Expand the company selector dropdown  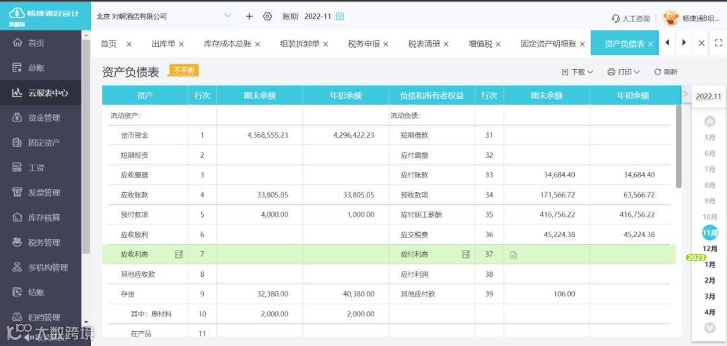coord(228,15)
